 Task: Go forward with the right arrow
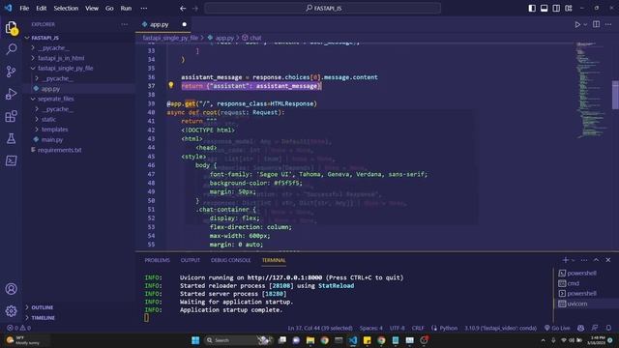tap(195, 8)
